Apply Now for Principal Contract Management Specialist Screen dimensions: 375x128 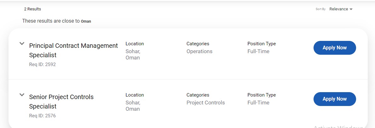click(x=335, y=48)
